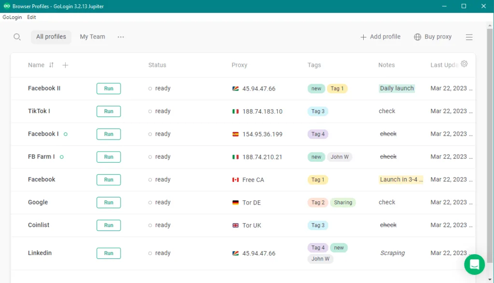This screenshot has height=283, width=494.
Task: Click Canada flag beside Free CA
Action: 235,180
